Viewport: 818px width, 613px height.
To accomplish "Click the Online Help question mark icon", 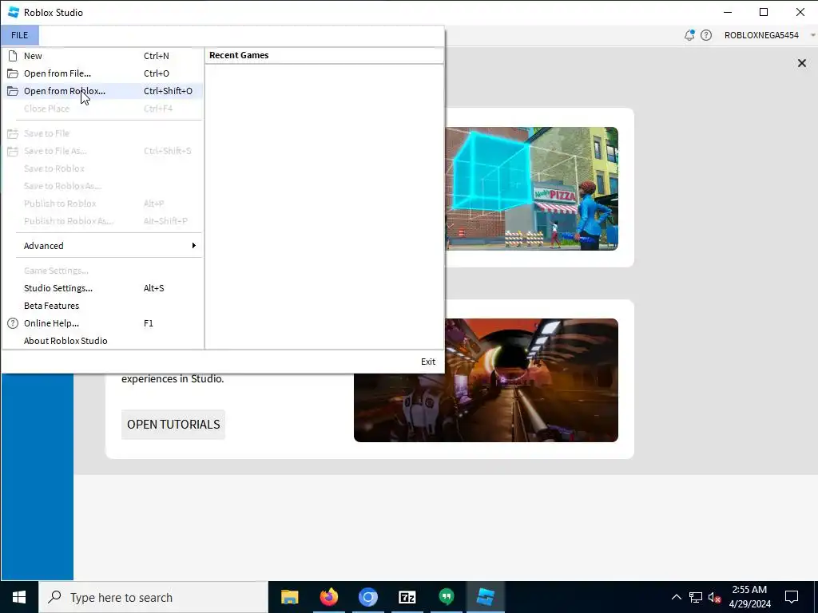I will (x=13, y=323).
